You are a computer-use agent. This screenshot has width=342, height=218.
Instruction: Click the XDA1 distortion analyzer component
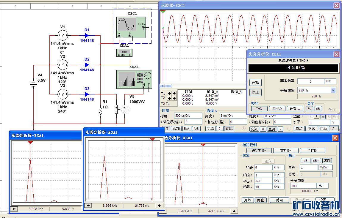[x=124, y=53]
